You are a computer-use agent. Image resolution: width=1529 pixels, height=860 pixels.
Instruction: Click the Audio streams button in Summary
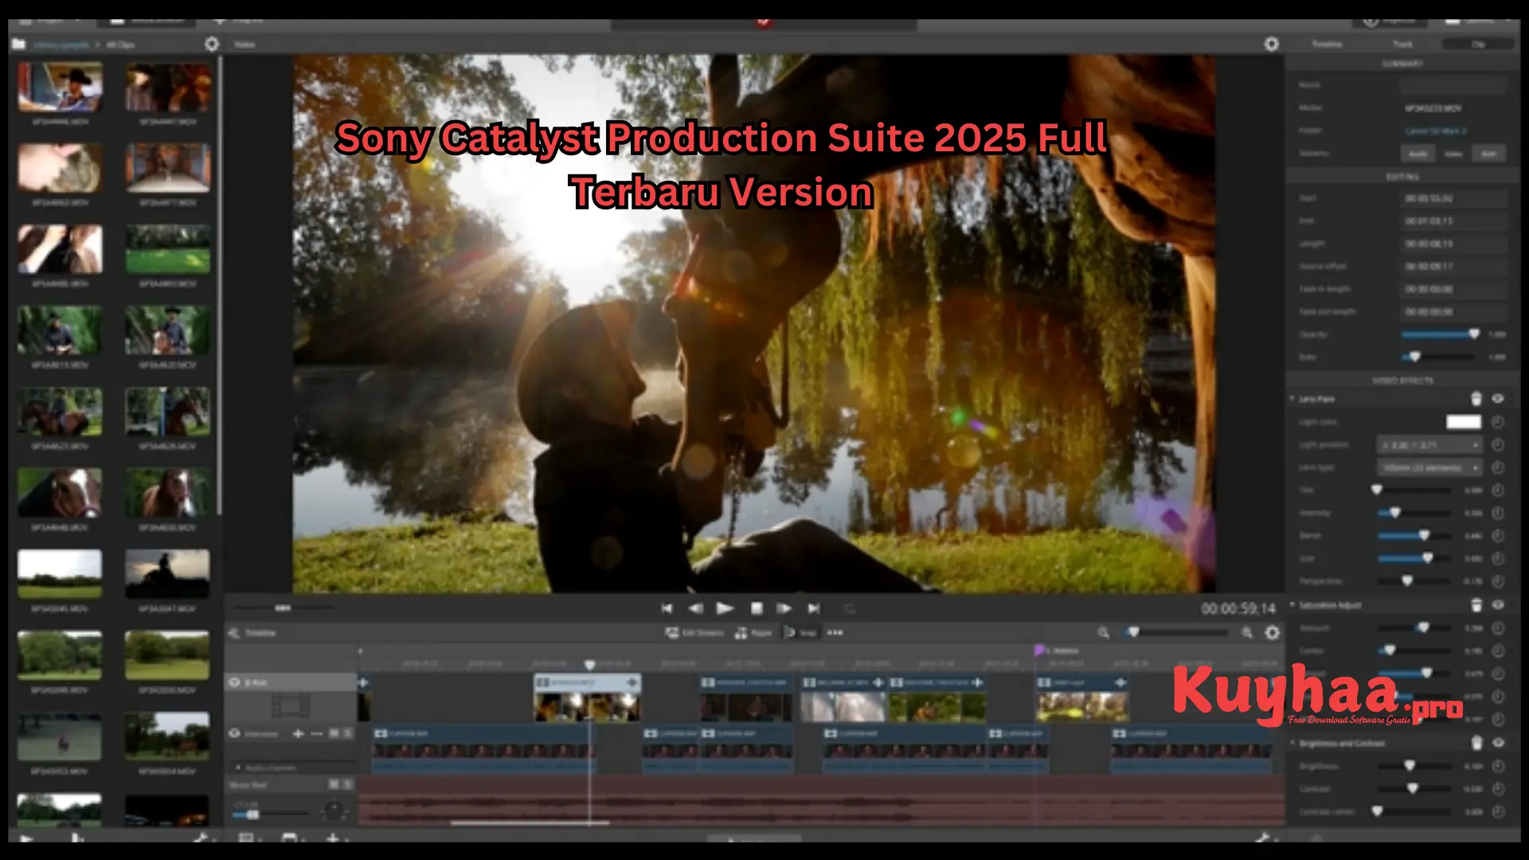click(x=1418, y=153)
